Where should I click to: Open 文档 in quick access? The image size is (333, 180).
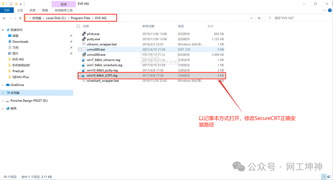[16, 48]
